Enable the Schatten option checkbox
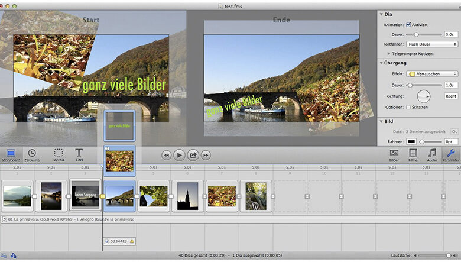 (409, 107)
